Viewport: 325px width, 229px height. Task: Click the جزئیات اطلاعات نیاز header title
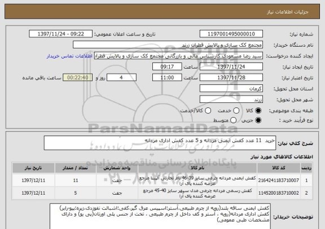288,12
